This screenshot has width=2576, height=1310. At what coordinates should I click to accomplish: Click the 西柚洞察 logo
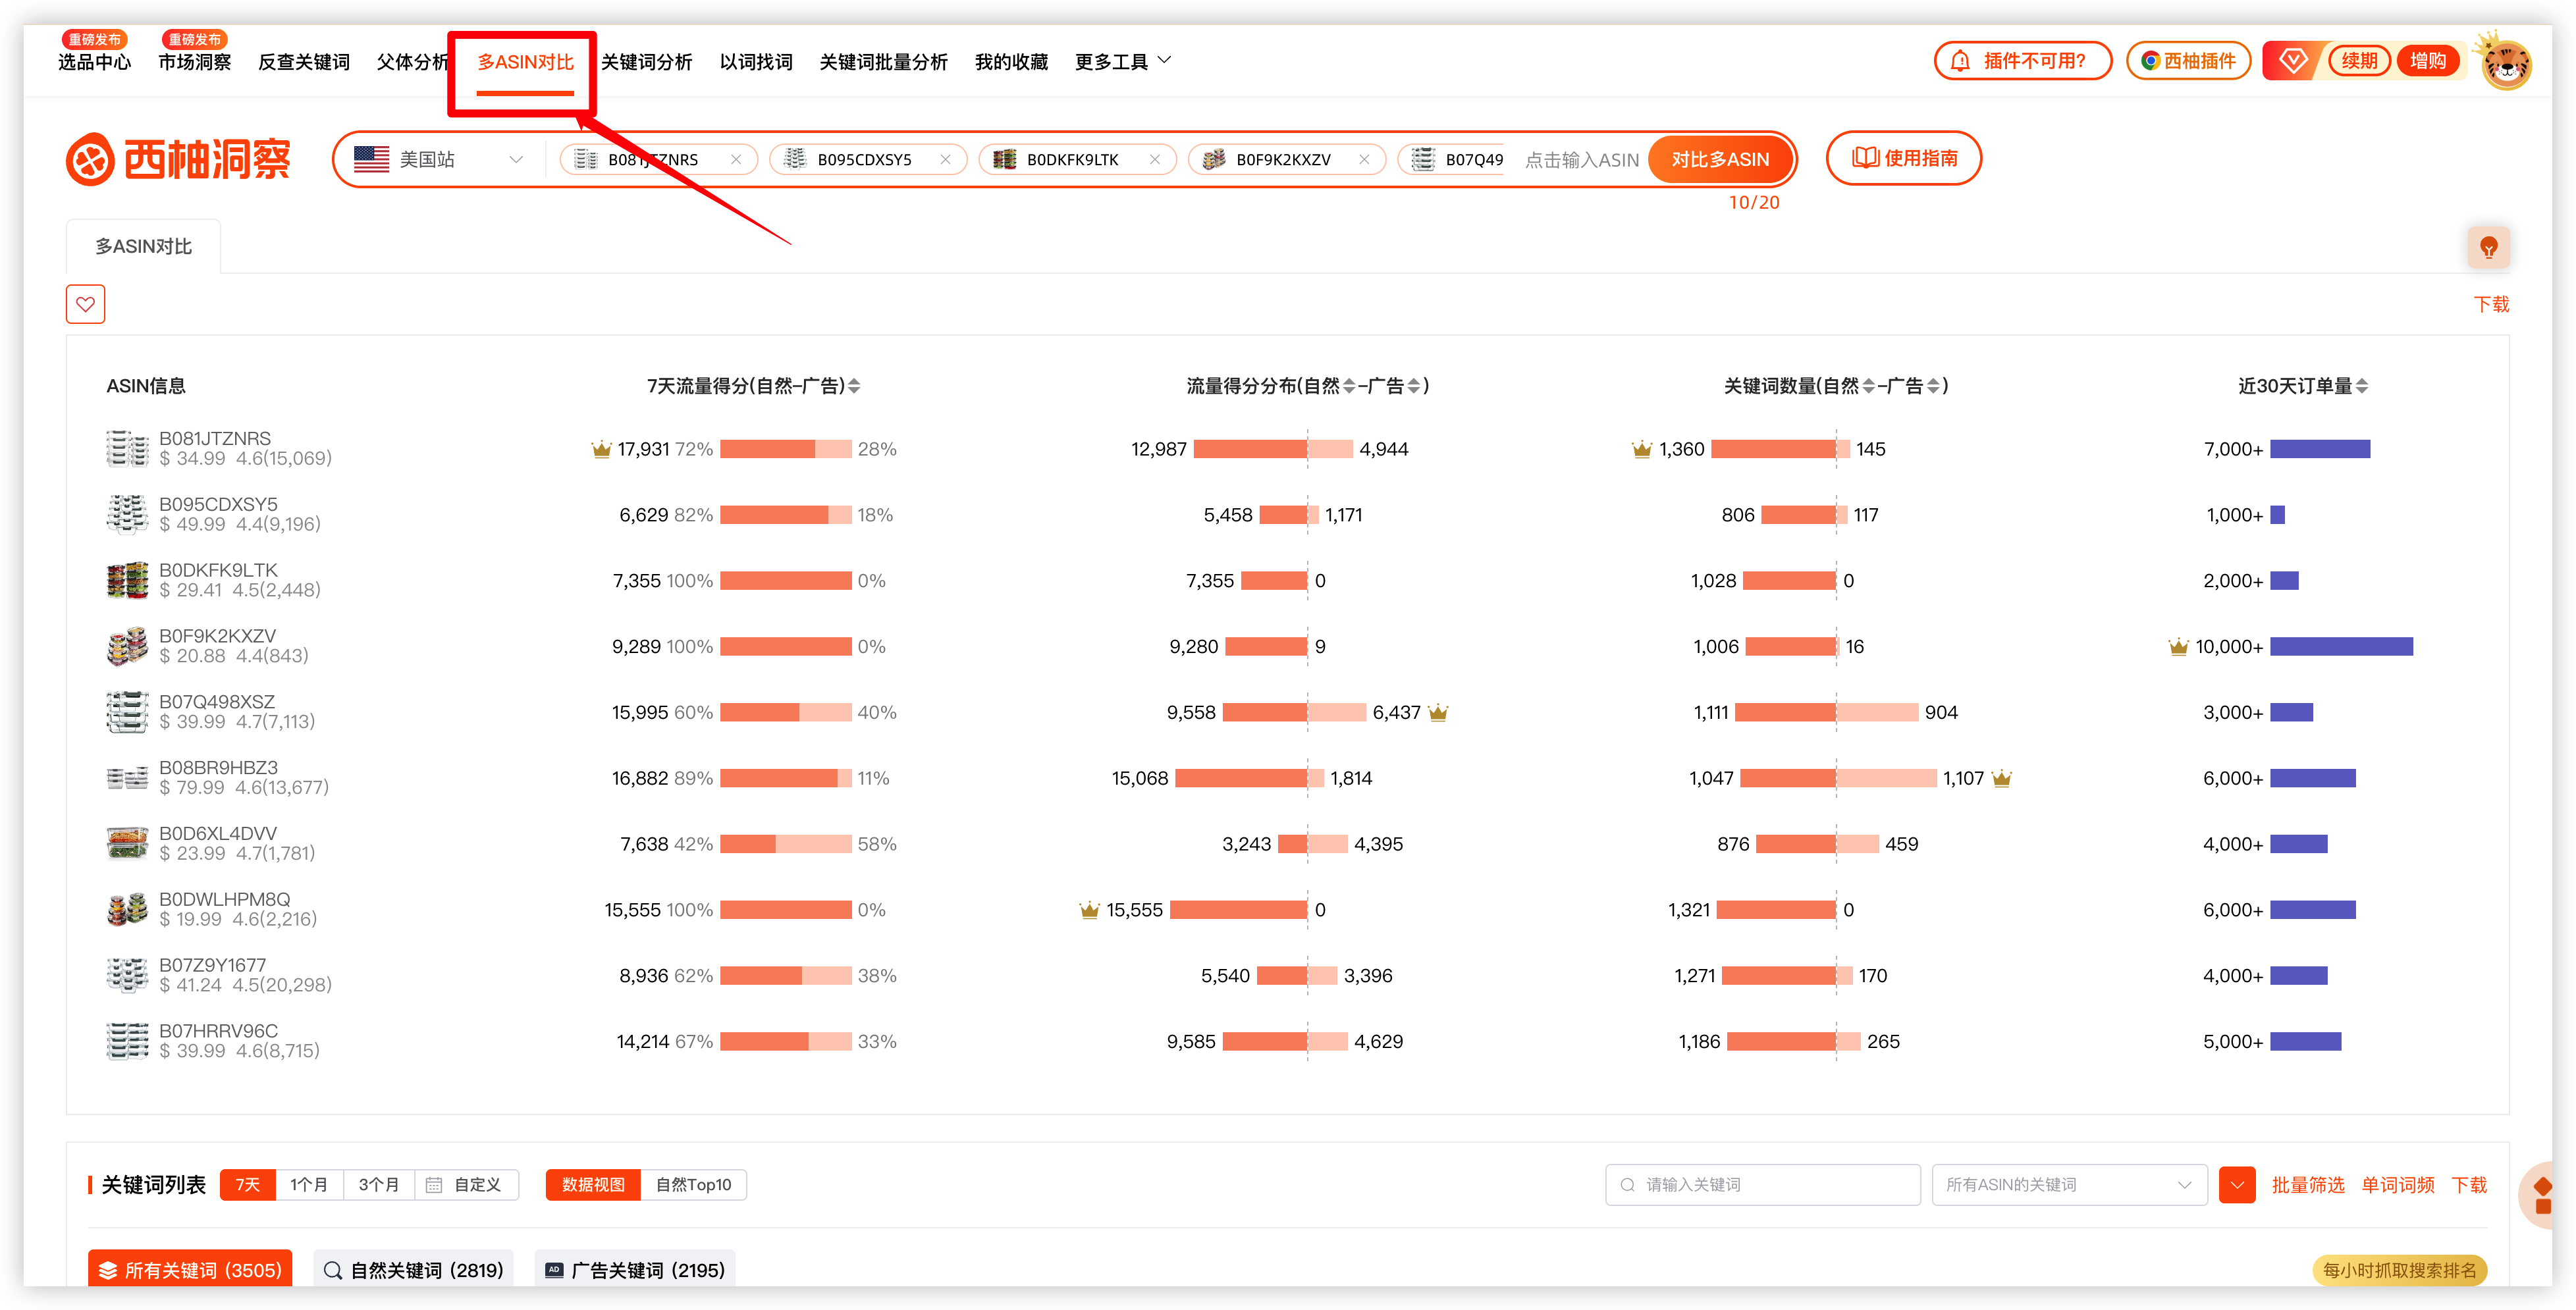click(x=178, y=159)
